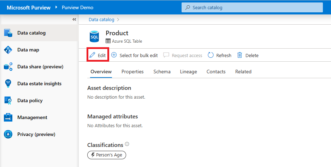
Task: Click the Purview Demo account name
Action: click(78, 7)
